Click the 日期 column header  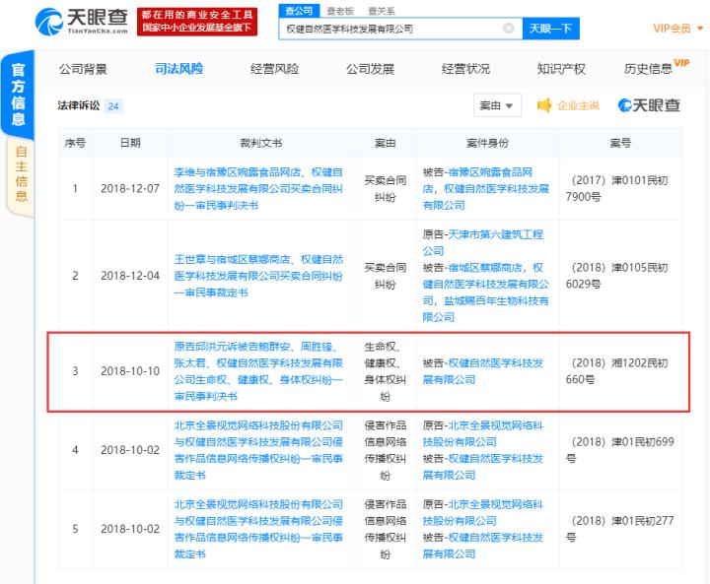coord(130,143)
